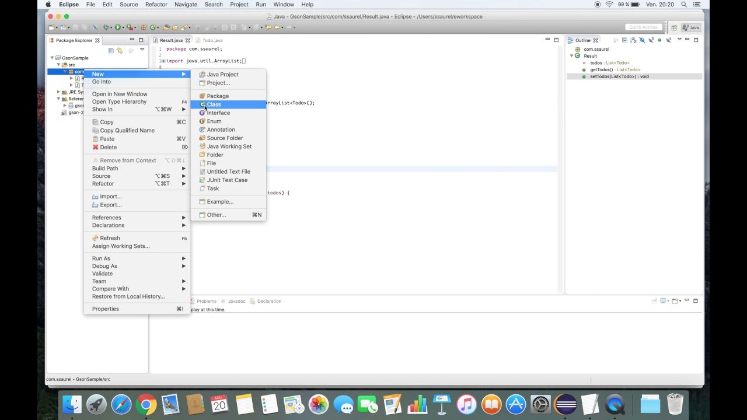Select Paste in context menu
Viewport: 747px width, 420px height.
(x=137, y=139)
